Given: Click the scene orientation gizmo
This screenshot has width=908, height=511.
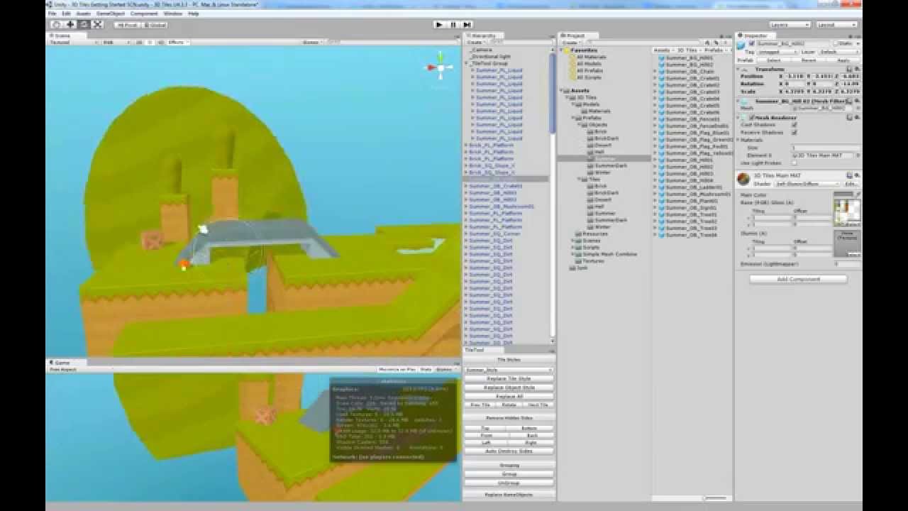Looking at the screenshot, I should [440, 68].
